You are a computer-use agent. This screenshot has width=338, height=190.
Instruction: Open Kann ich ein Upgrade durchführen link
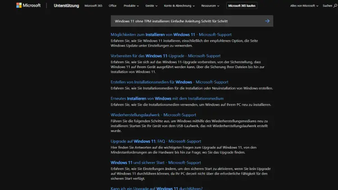[156, 188]
